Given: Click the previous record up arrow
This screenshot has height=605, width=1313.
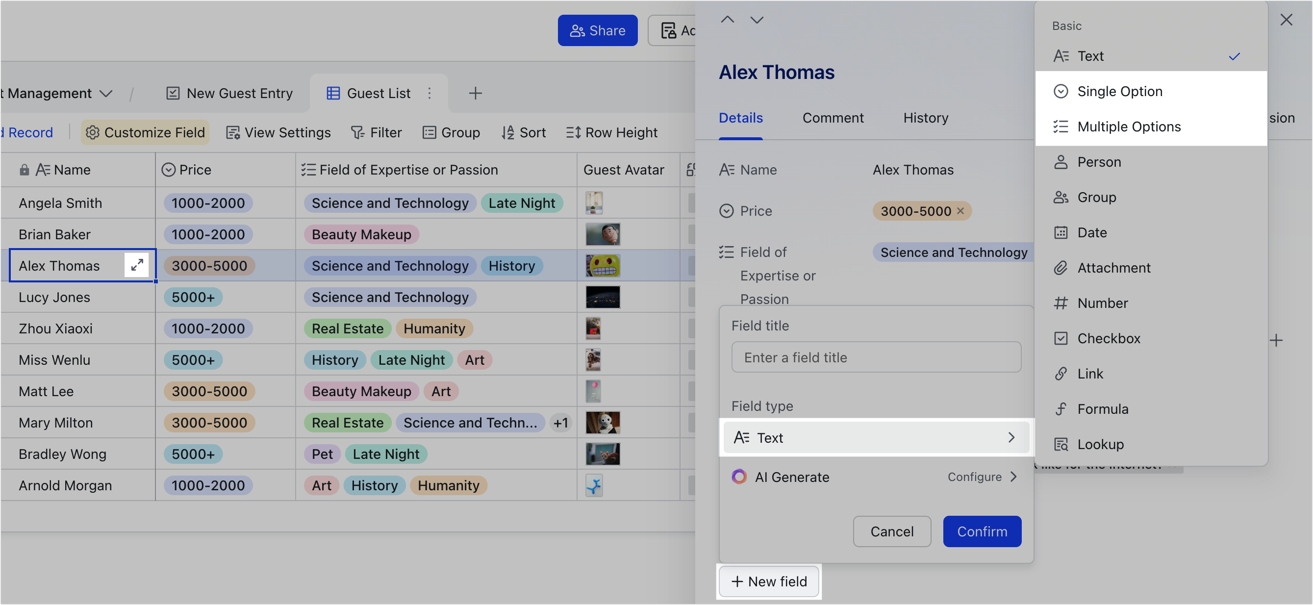Looking at the screenshot, I should (728, 20).
